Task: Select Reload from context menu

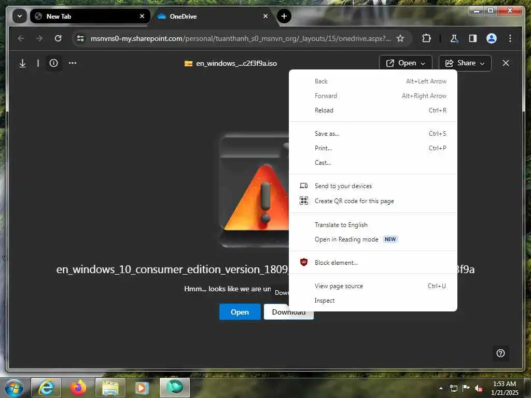Action: (x=373, y=110)
